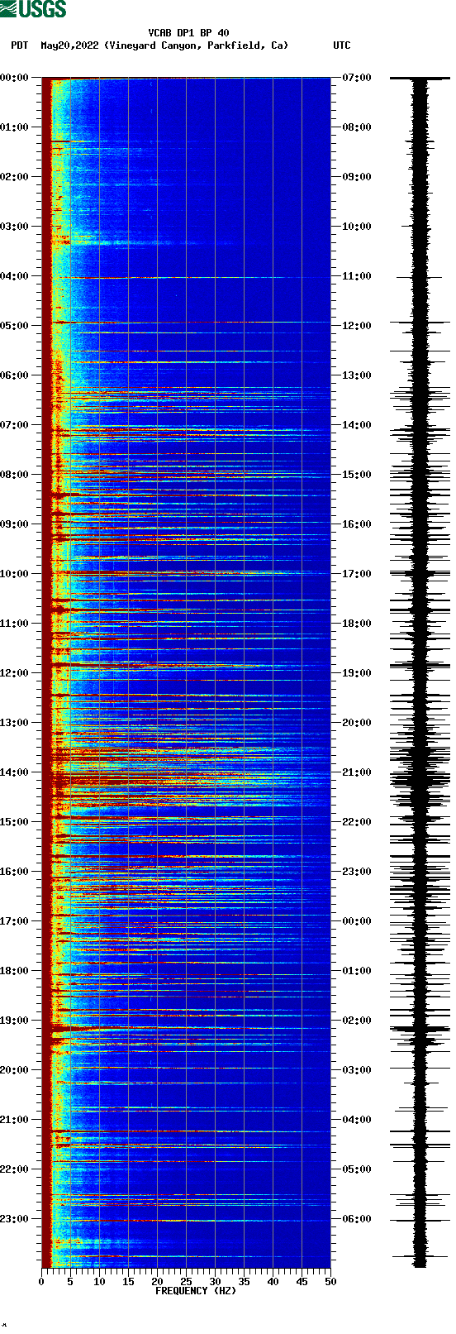Click the '21:00' UTC right-axis label
The width and height of the screenshot is (456, 1334).
[x=357, y=772]
